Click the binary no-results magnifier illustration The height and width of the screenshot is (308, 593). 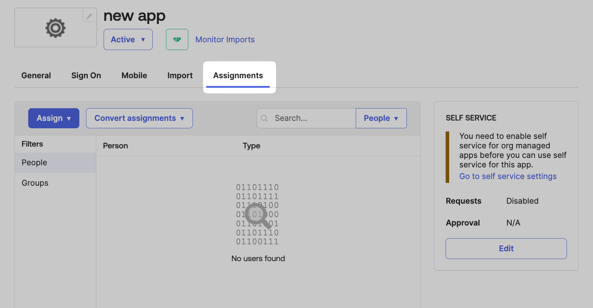[257, 214]
